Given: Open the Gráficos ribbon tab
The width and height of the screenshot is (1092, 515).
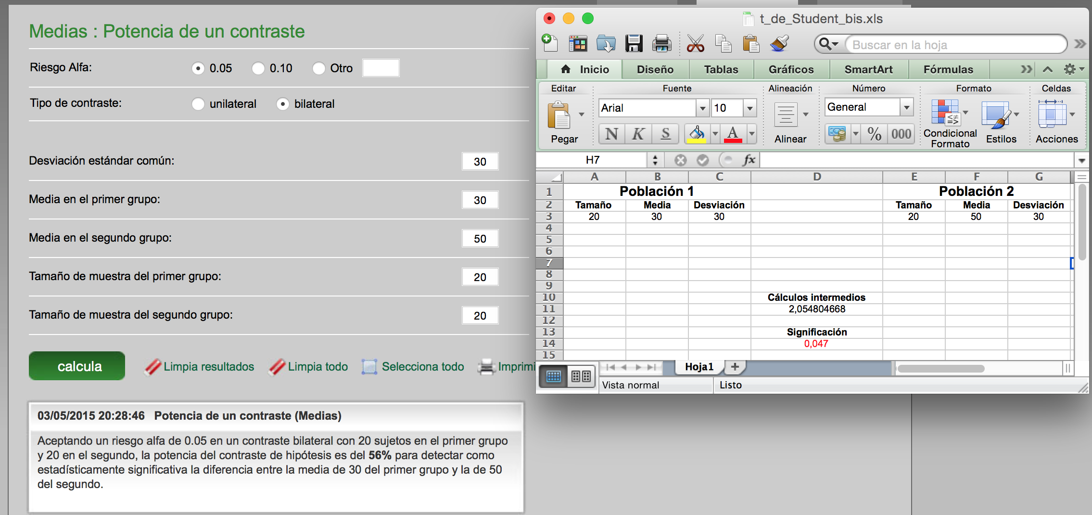Looking at the screenshot, I should [791, 69].
